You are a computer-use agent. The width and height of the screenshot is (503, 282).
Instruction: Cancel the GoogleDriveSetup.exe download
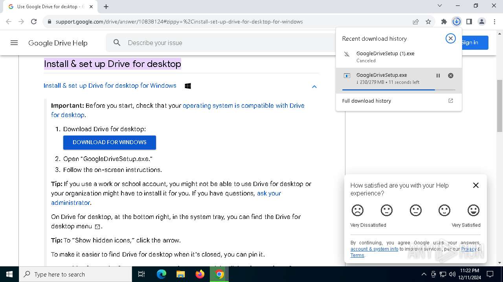tap(451, 76)
